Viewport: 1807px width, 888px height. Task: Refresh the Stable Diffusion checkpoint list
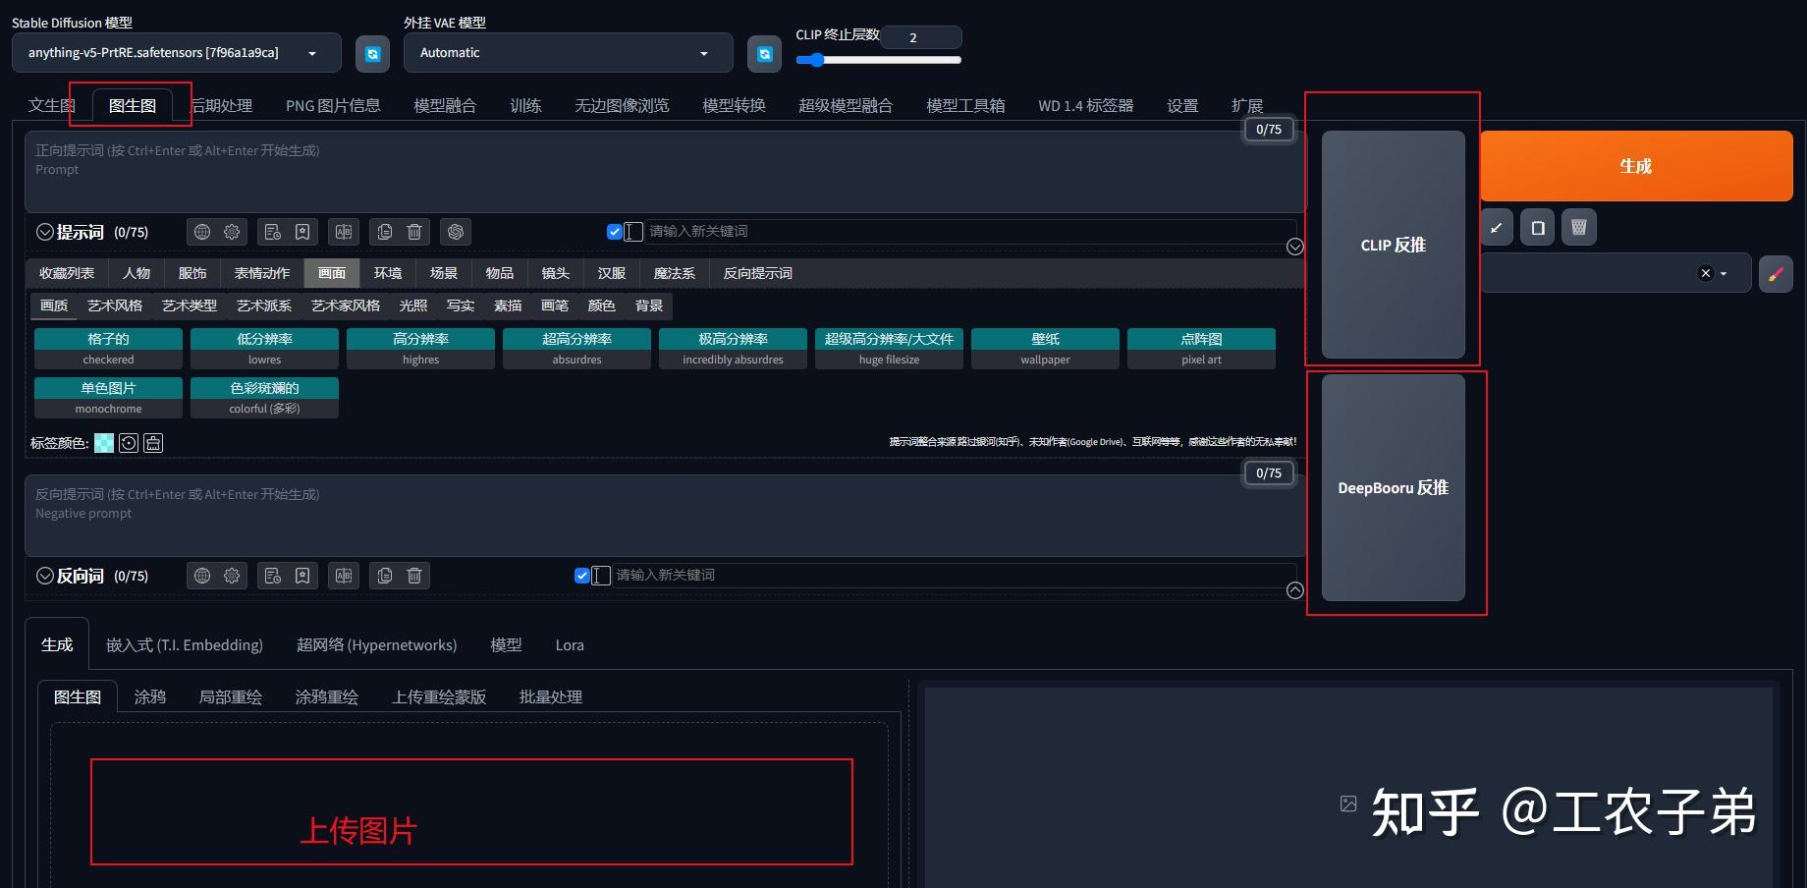[372, 54]
